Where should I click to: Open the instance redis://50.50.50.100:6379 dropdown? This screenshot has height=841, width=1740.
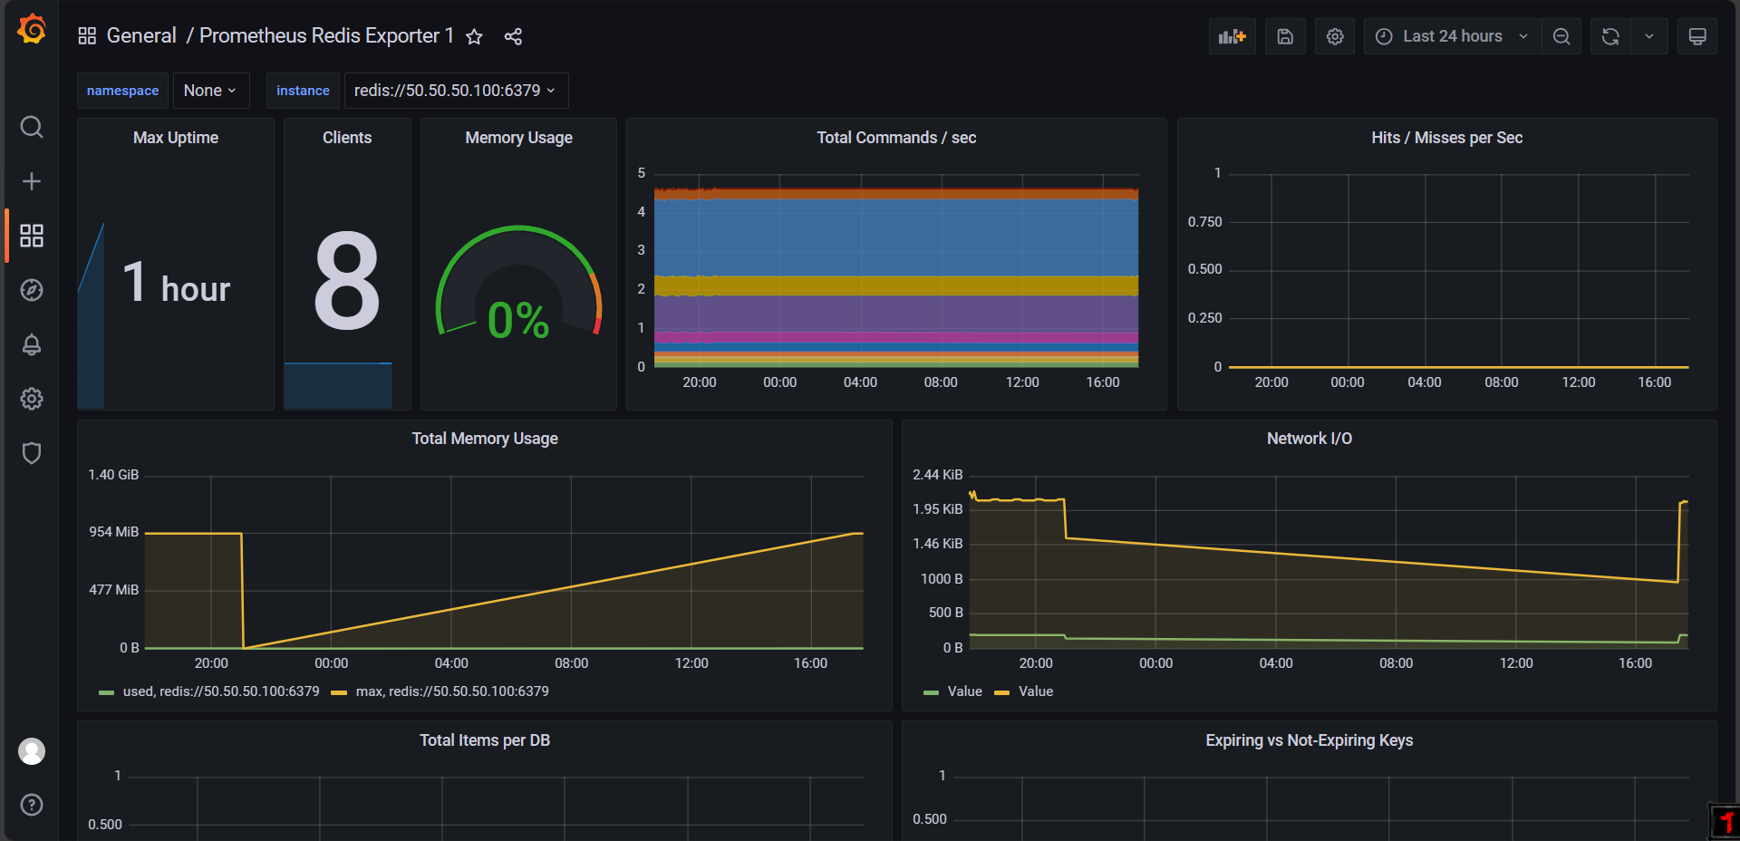pyautogui.click(x=456, y=91)
